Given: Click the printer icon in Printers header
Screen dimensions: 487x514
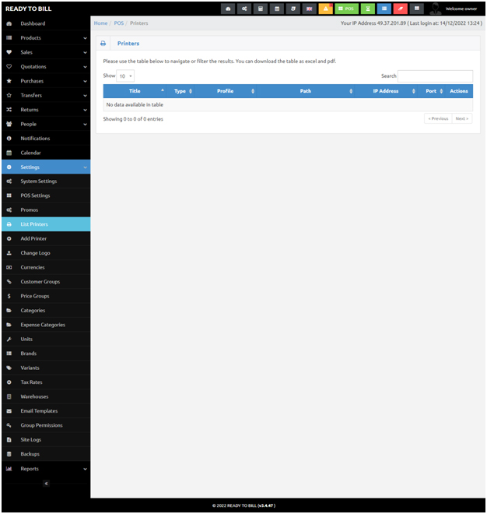Looking at the screenshot, I should (x=103, y=44).
